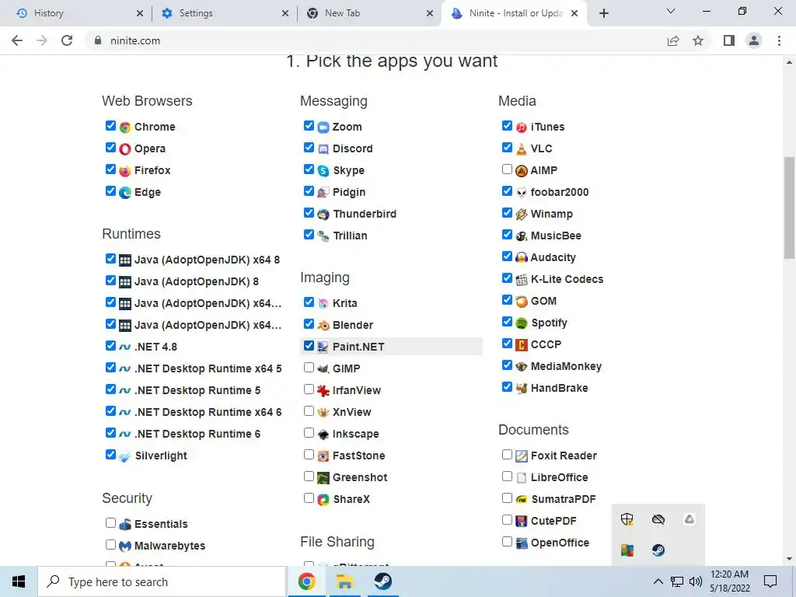The height and width of the screenshot is (597, 796).
Task: Check the AIMP checkbox
Action: 507,169
